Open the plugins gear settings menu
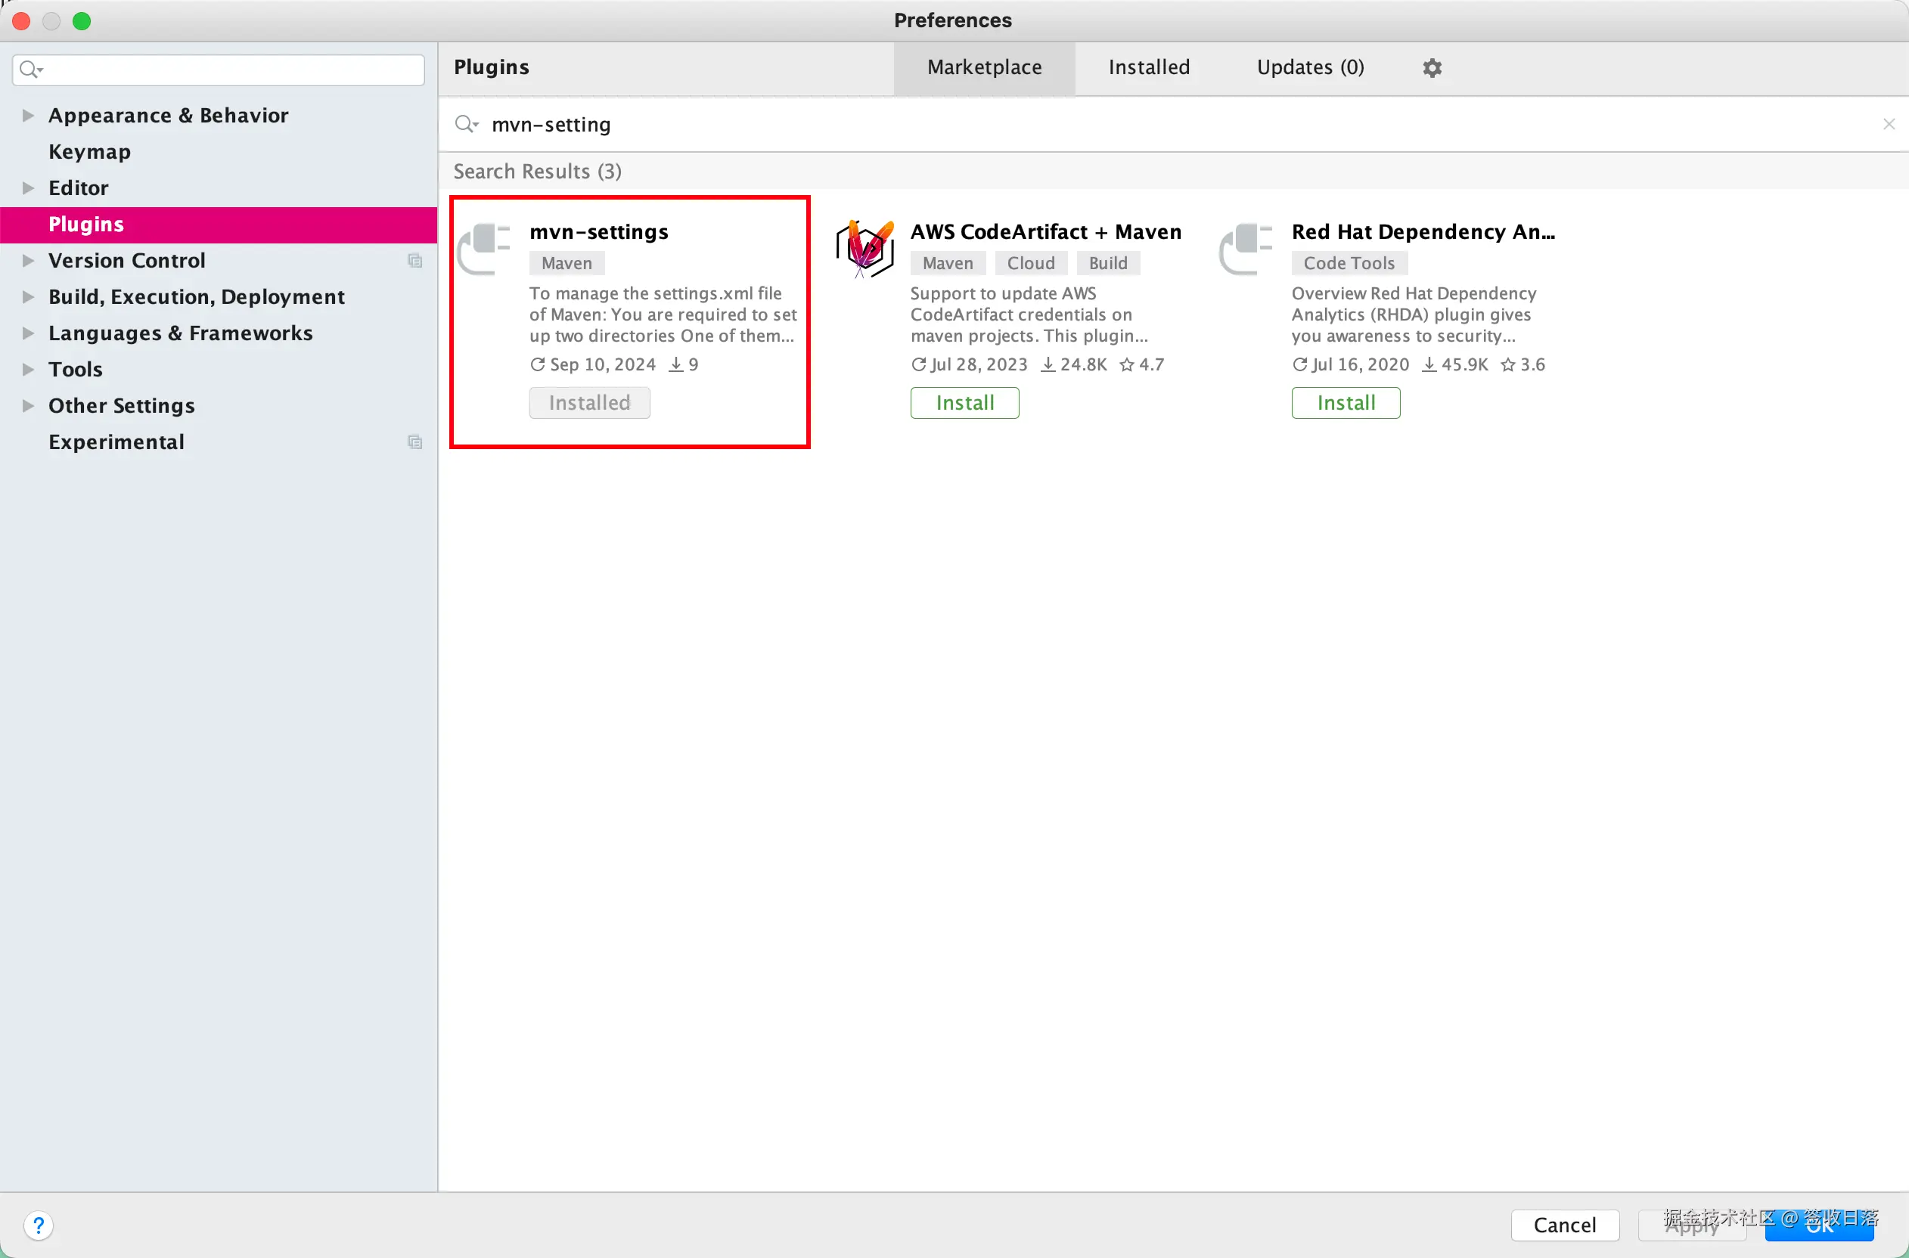Image resolution: width=1909 pixels, height=1258 pixels. [1432, 67]
